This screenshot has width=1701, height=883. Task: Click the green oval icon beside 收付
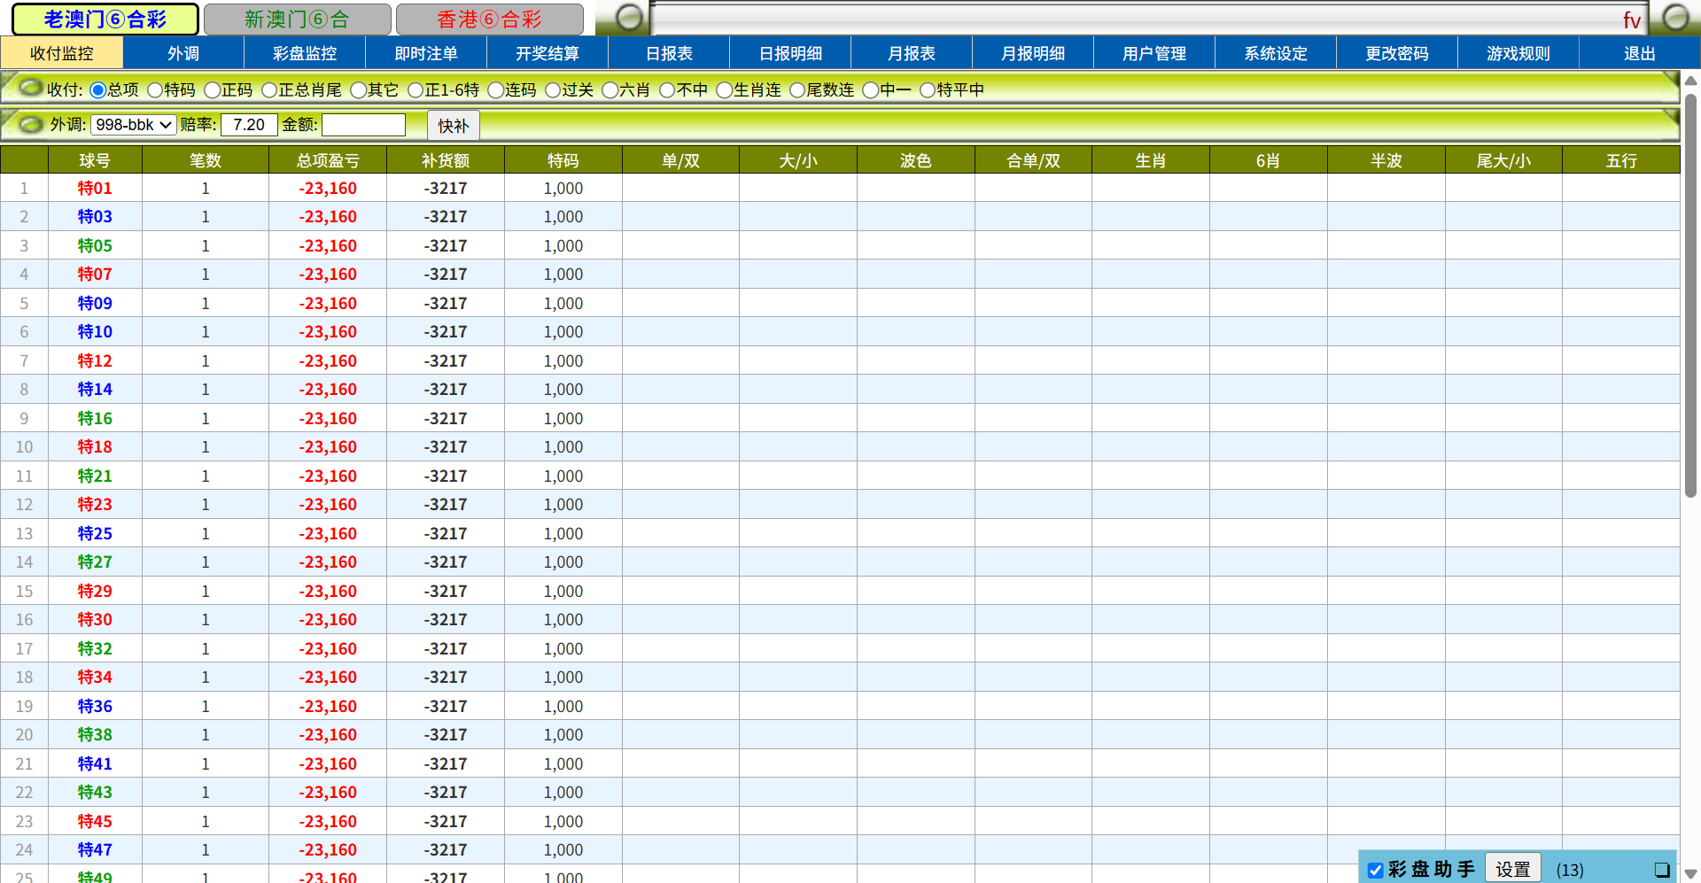30,88
